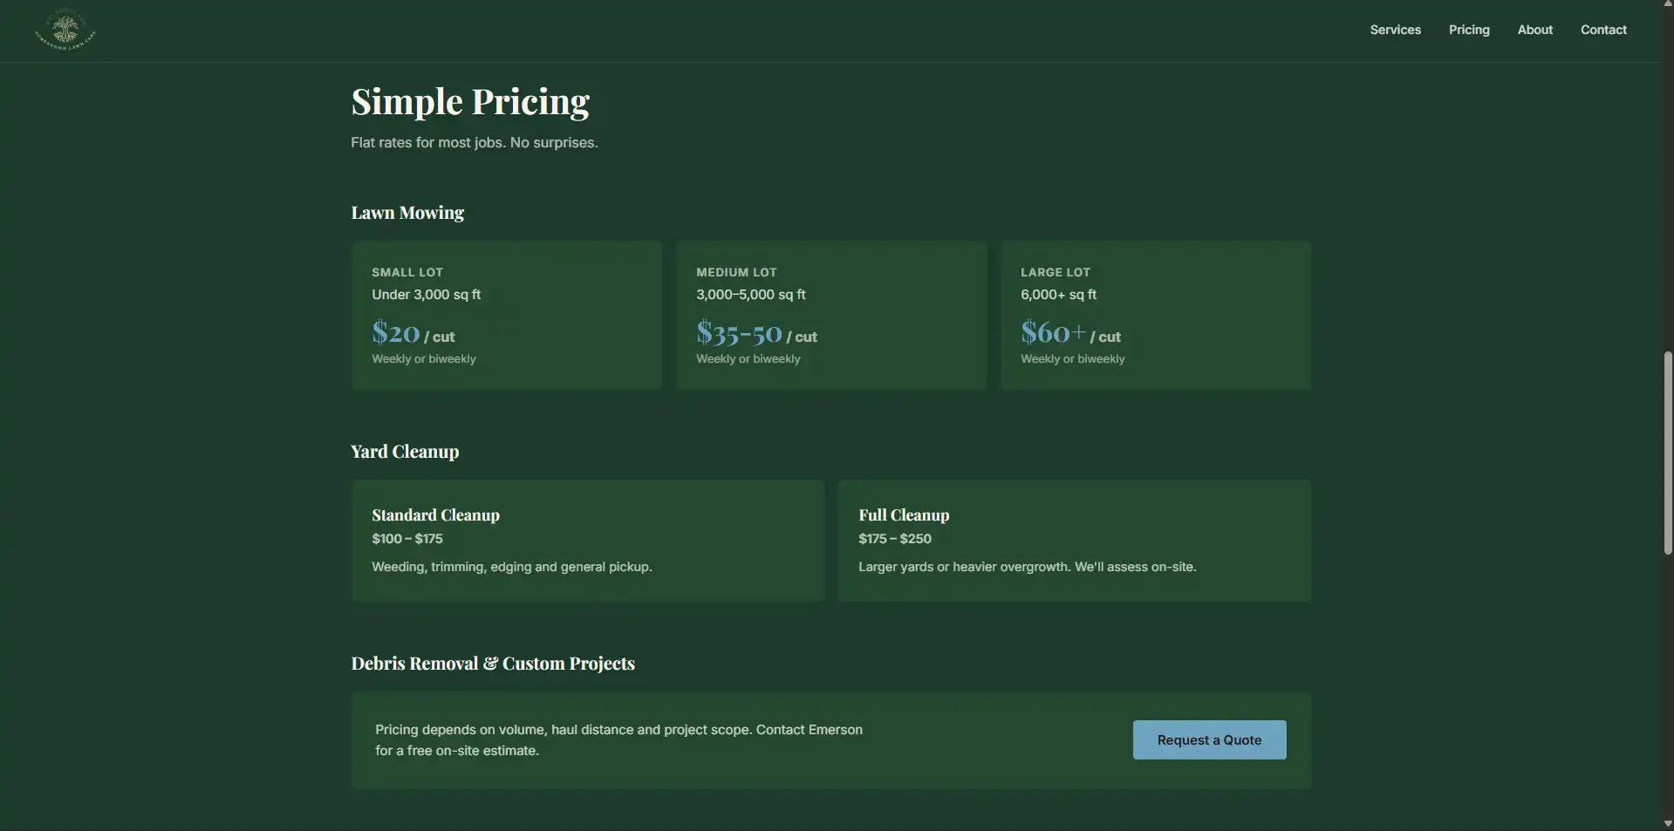Click the Full Cleanup title

pyautogui.click(x=904, y=515)
